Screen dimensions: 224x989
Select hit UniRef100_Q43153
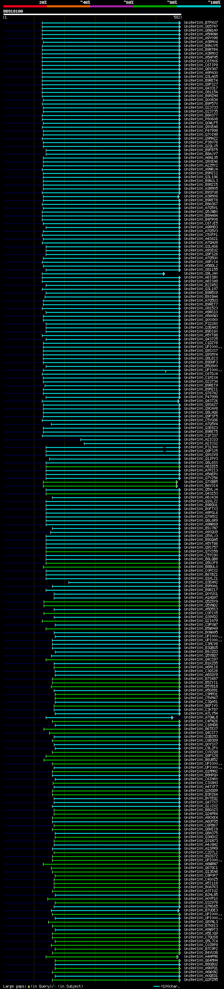(201, 493)
